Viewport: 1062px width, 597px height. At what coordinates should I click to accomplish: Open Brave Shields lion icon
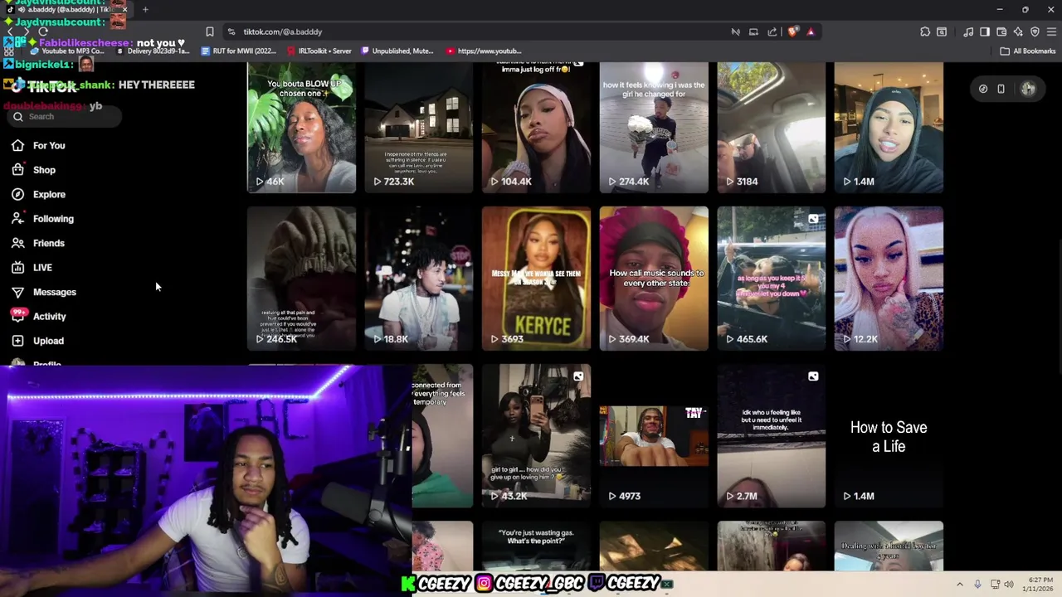[793, 32]
